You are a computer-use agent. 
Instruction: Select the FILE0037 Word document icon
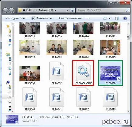pyautogui.click(x=57, y=71)
